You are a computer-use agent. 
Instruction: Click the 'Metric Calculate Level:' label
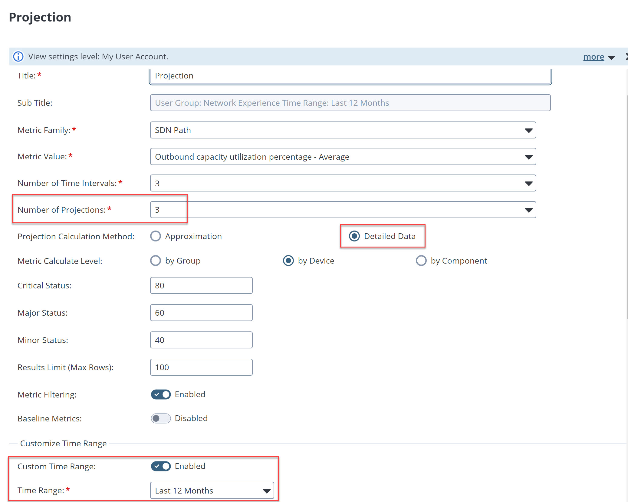point(60,261)
